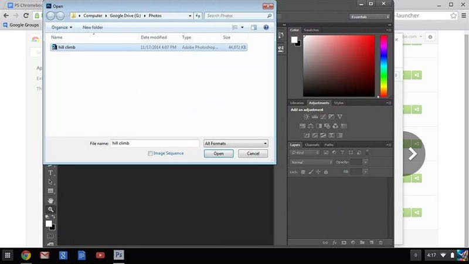This screenshot has height=264, width=469.
Task: Click the Brightness/Contrast adjustment icon
Action: coord(306,117)
